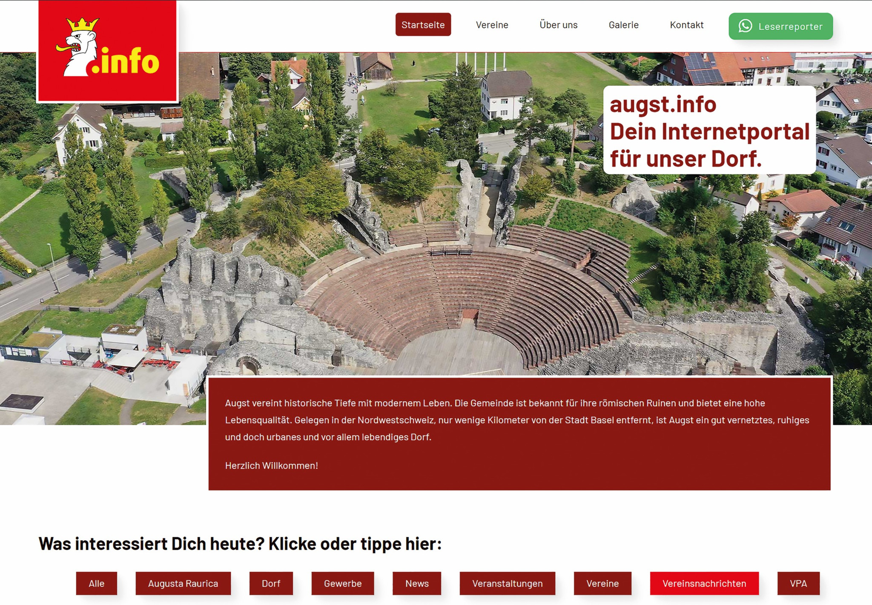The height and width of the screenshot is (605, 872).
Task: Select the Gewerbe filter
Action: click(x=342, y=584)
